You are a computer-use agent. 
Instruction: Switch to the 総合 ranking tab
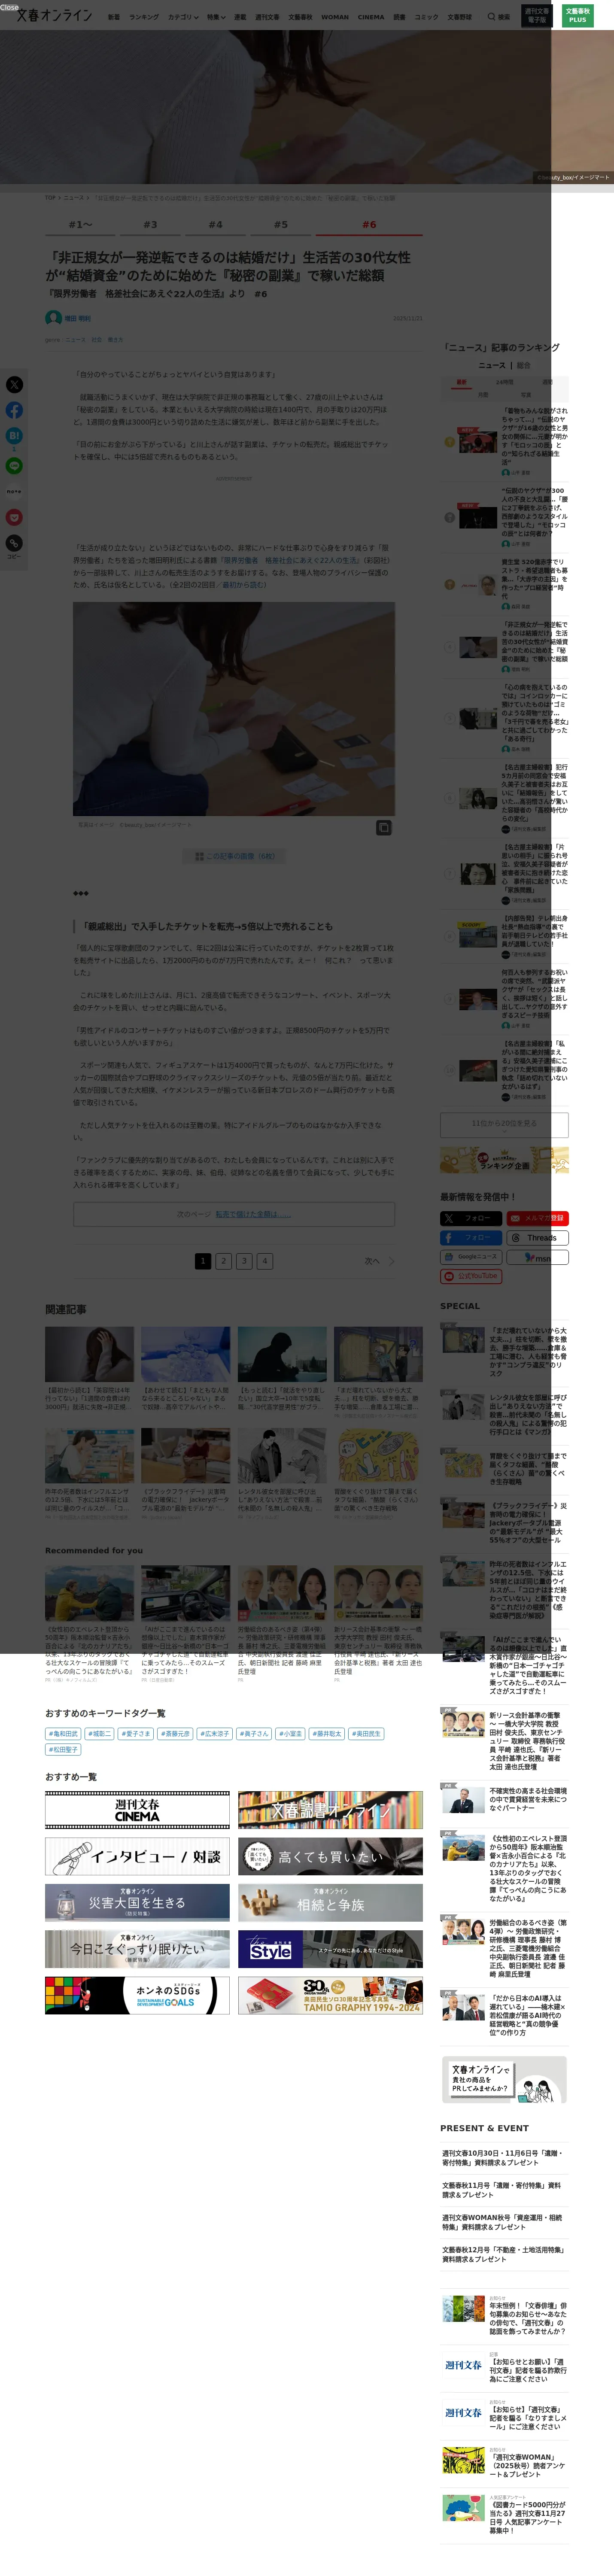point(523,365)
